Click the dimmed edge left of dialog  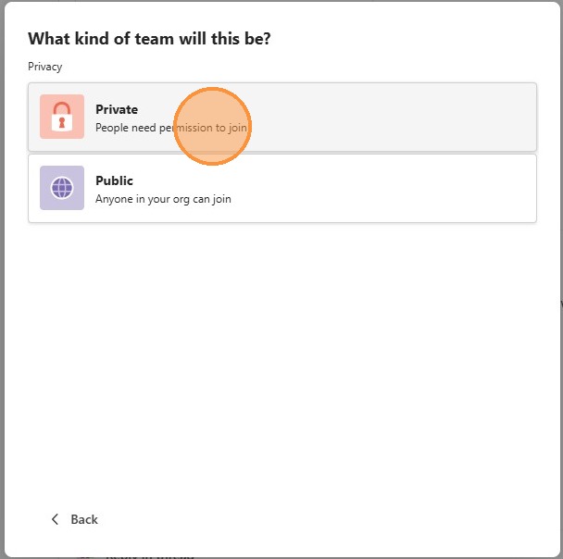tap(2, 278)
